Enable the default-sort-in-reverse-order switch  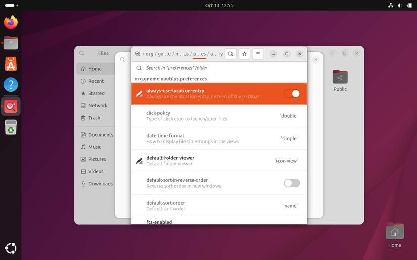[292, 183]
